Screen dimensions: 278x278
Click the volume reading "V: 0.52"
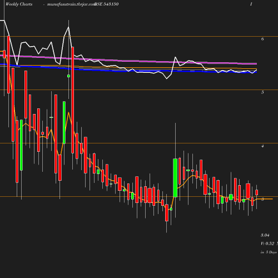tap(267, 244)
